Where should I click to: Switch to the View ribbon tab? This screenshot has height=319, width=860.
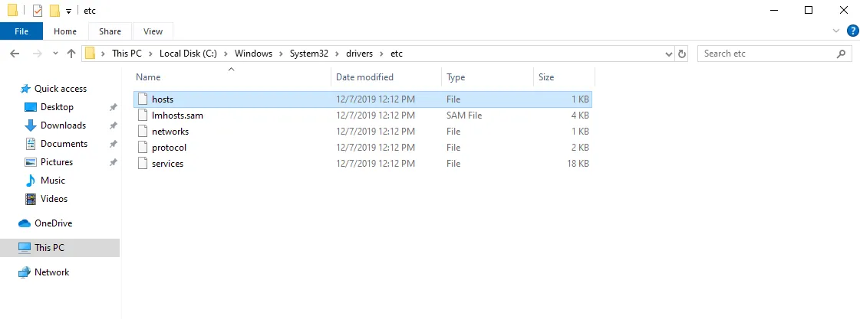tap(153, 31)
